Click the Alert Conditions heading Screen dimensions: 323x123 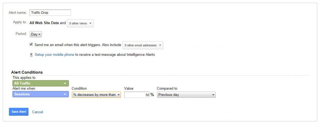27,72
